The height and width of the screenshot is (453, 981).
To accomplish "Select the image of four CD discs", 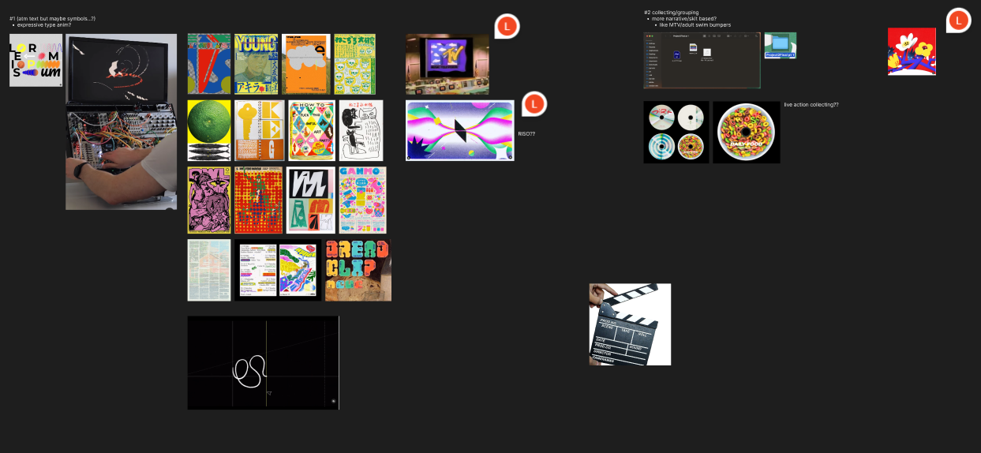I will tap(676, 132).
